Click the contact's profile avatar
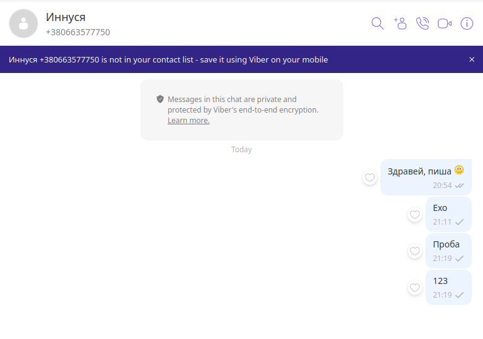The height and width of the screenshot is (339, 483). [x=24, y=24]
